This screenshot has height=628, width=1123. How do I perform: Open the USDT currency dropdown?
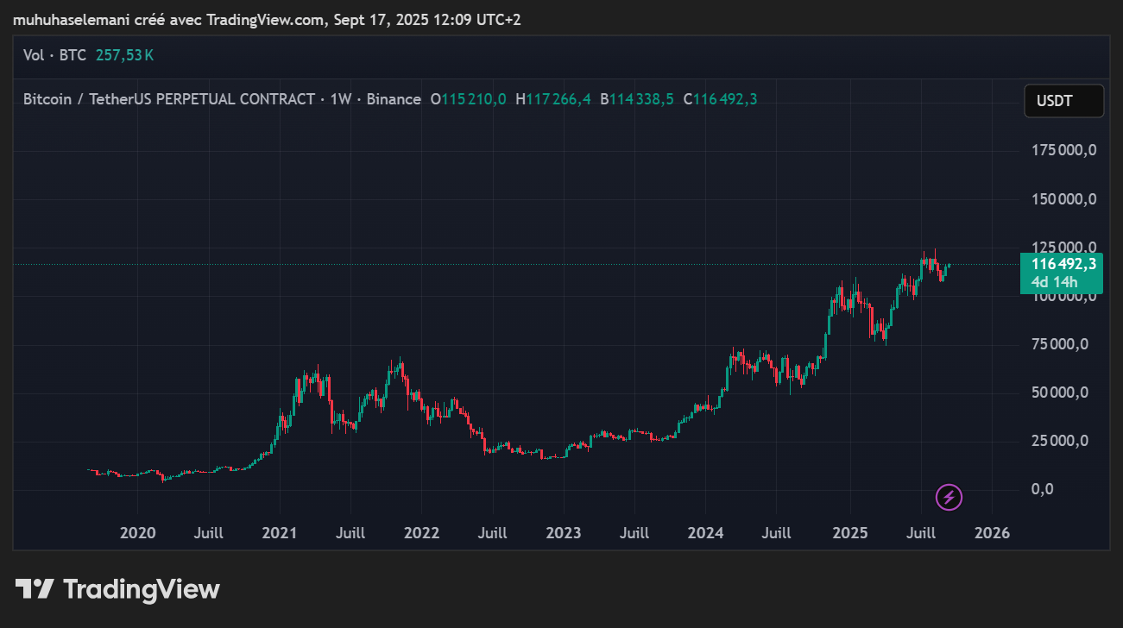1063,101
